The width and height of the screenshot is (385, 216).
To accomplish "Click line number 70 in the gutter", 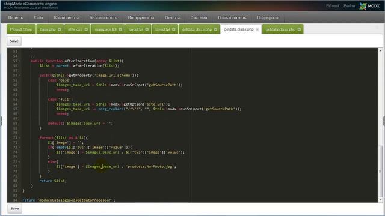I will (15, 133).
